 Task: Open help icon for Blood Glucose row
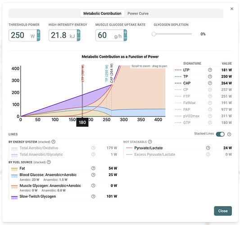point(93,175)
